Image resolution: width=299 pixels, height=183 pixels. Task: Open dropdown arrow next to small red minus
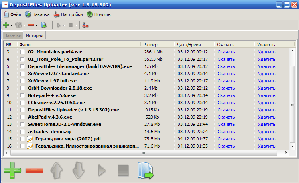pos(36,25)
